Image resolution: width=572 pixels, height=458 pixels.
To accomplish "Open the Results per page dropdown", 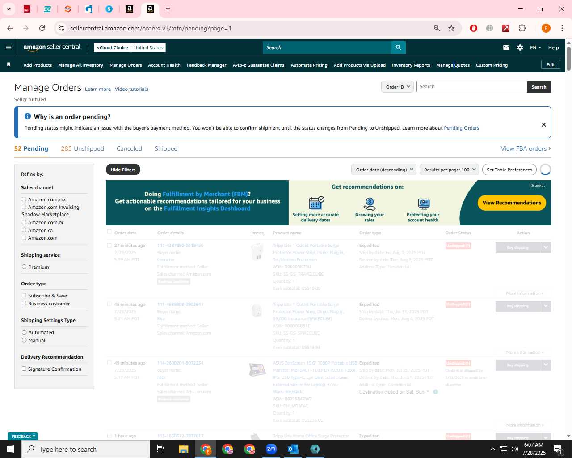I will click(449, 170).
